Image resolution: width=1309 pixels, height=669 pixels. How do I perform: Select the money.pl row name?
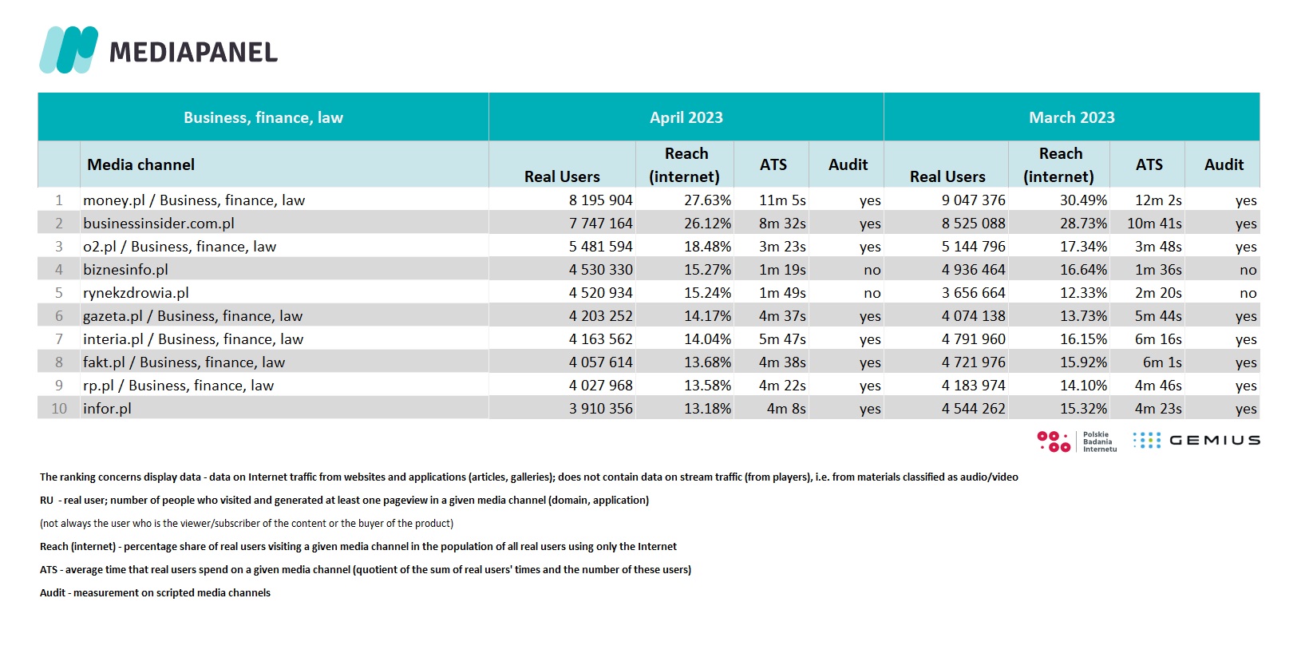pos(194,200)
